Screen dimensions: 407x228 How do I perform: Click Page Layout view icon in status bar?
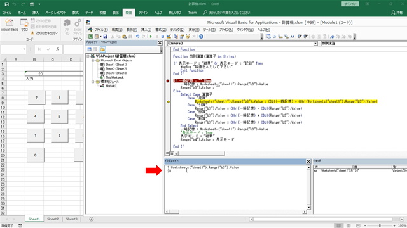[348, 225]
